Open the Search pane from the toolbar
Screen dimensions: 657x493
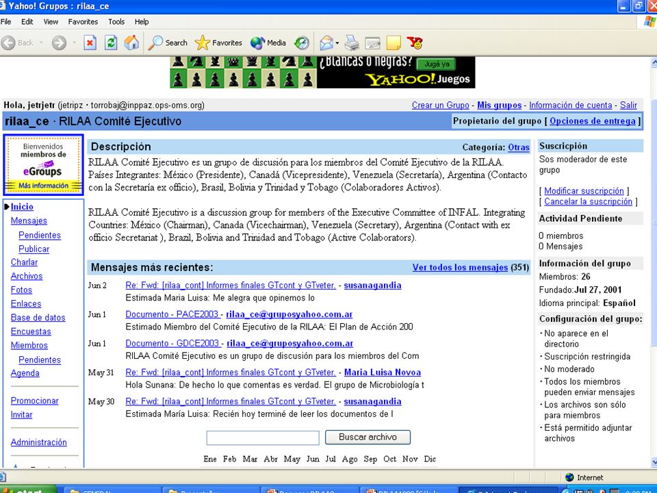(x=168, y=42)
